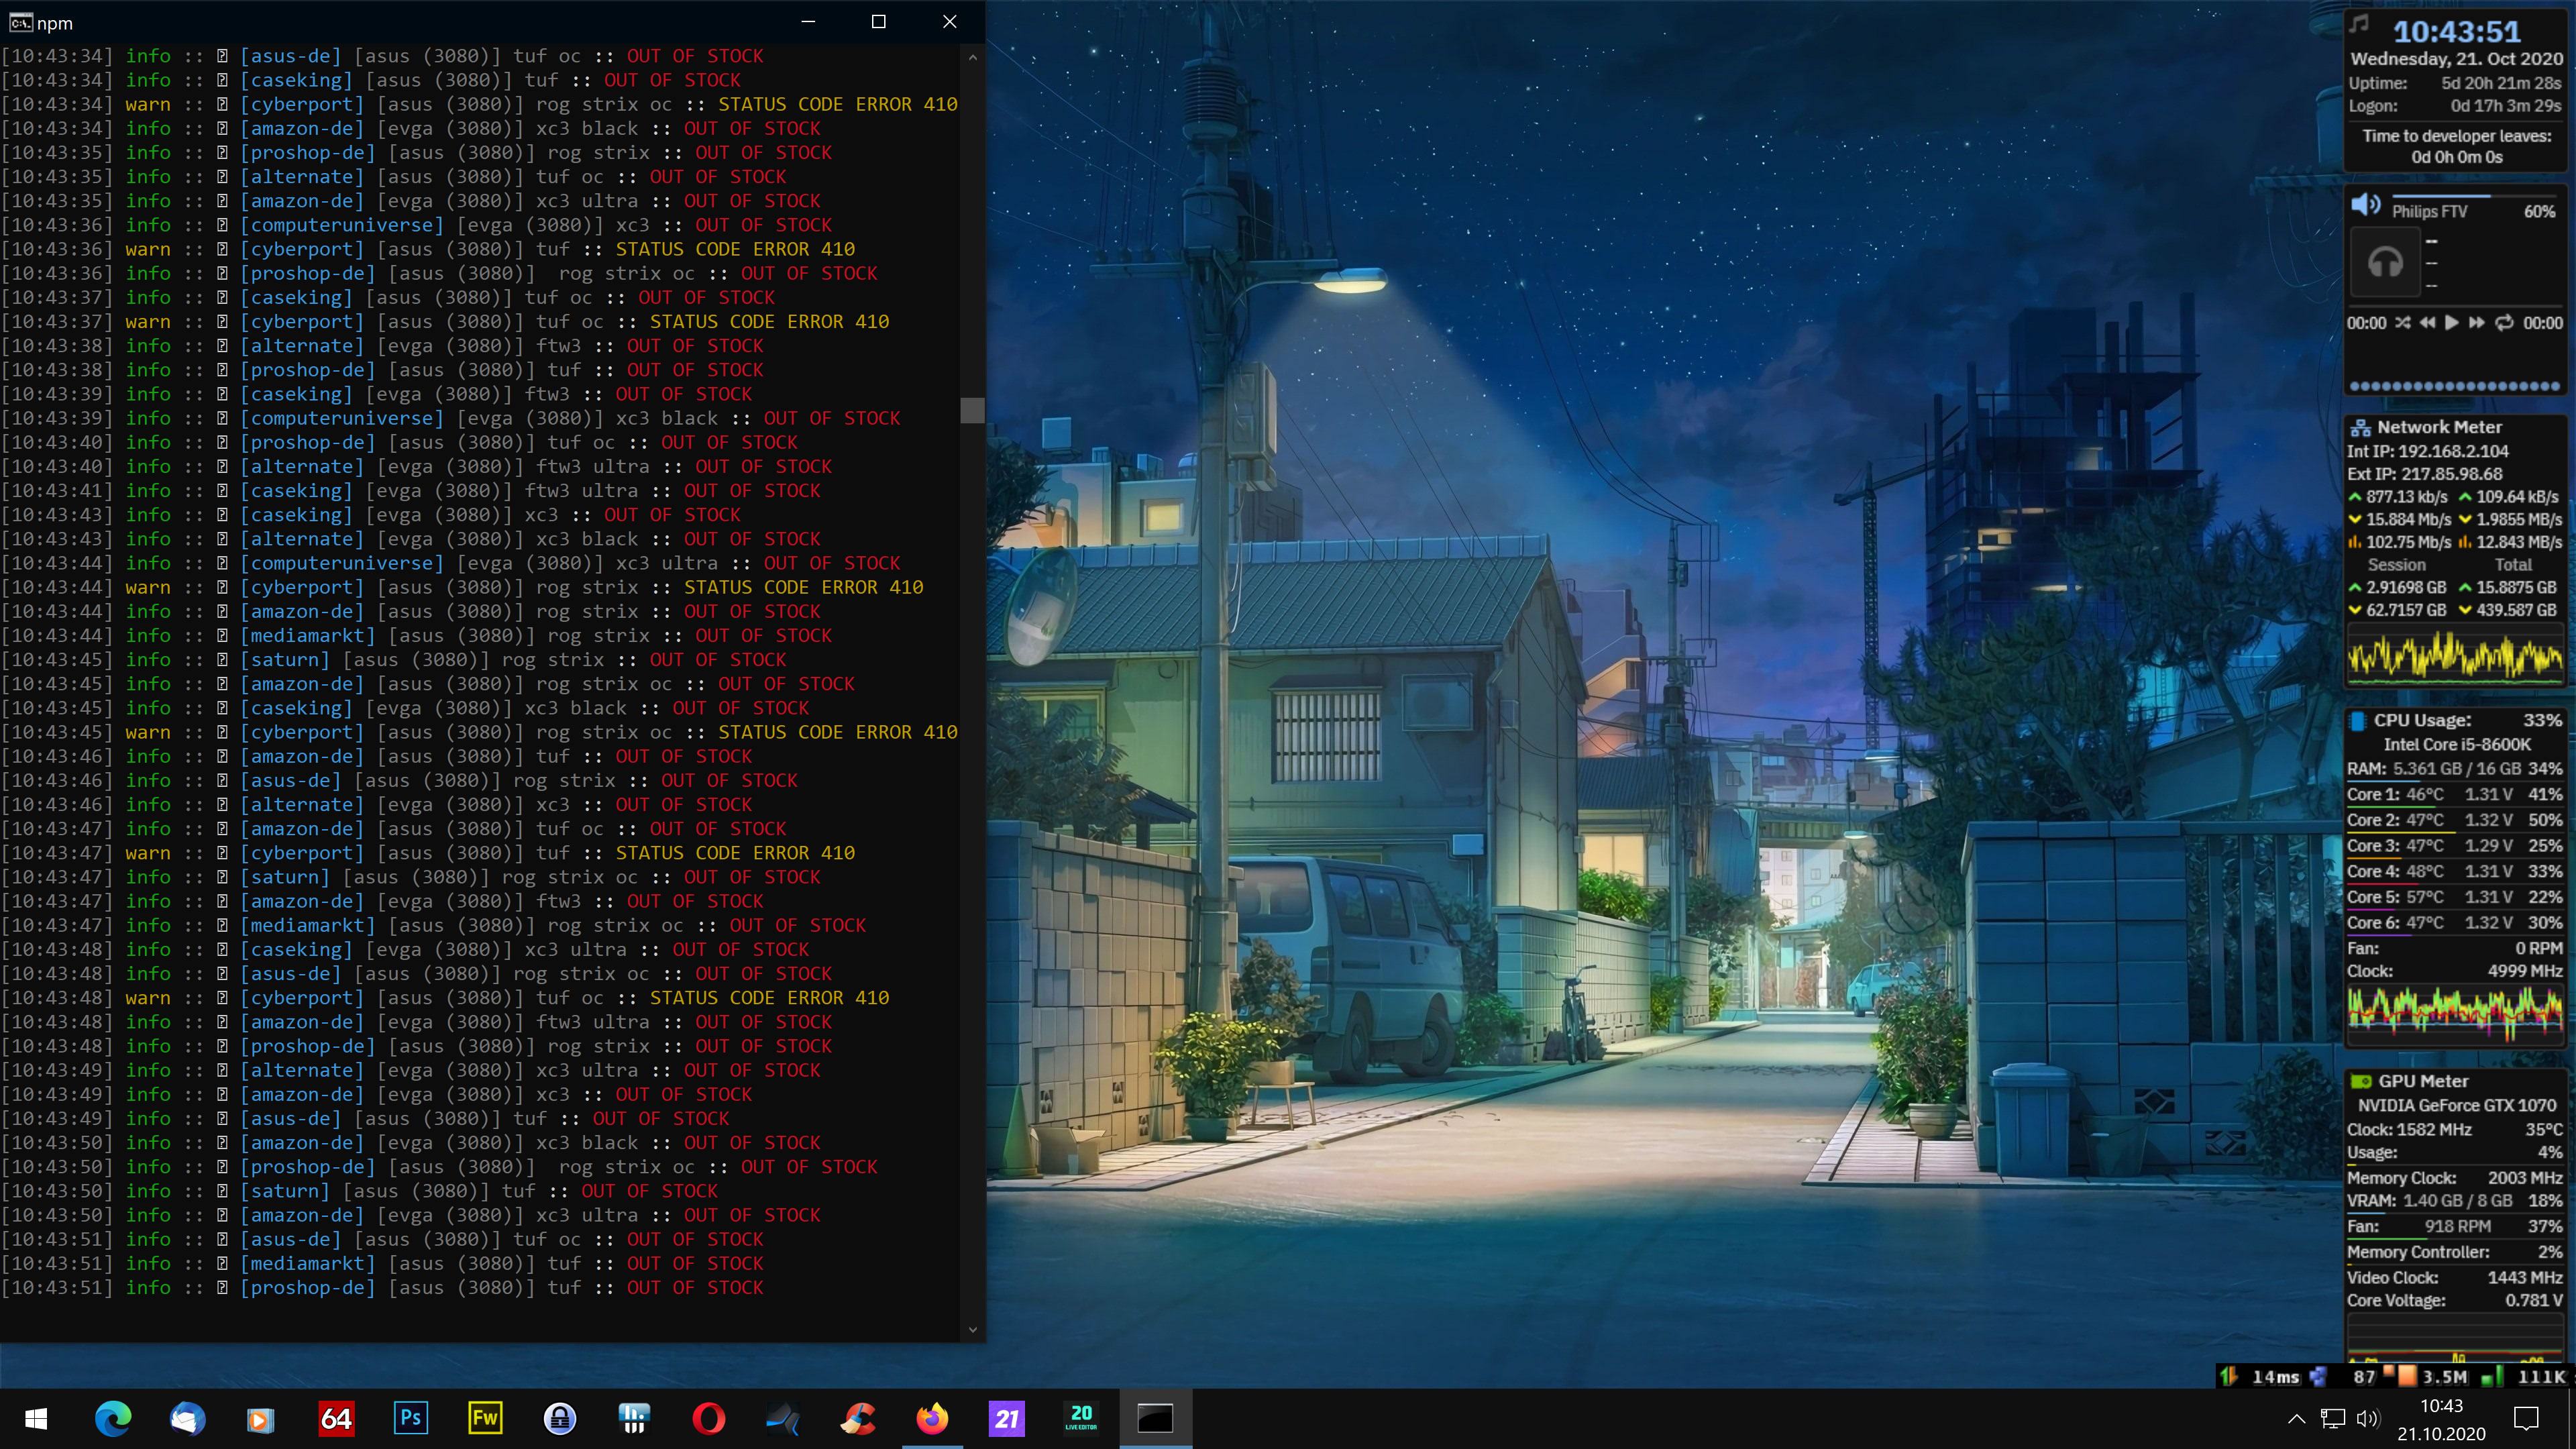
Task: Click the console scrollbar up arrow
Action: pyautogui.click(x=972, y=57)
